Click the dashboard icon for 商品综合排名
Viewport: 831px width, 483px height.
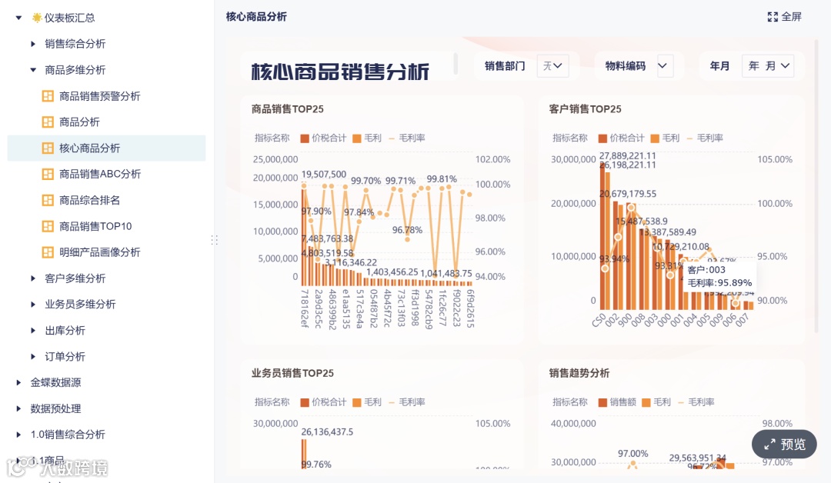pyautogui.click(x=48, y=200)
